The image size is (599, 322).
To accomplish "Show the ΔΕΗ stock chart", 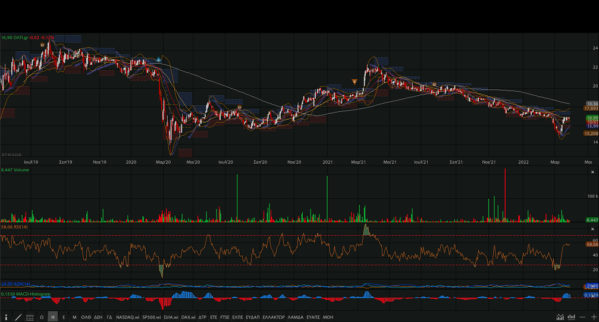I will 98,317.
